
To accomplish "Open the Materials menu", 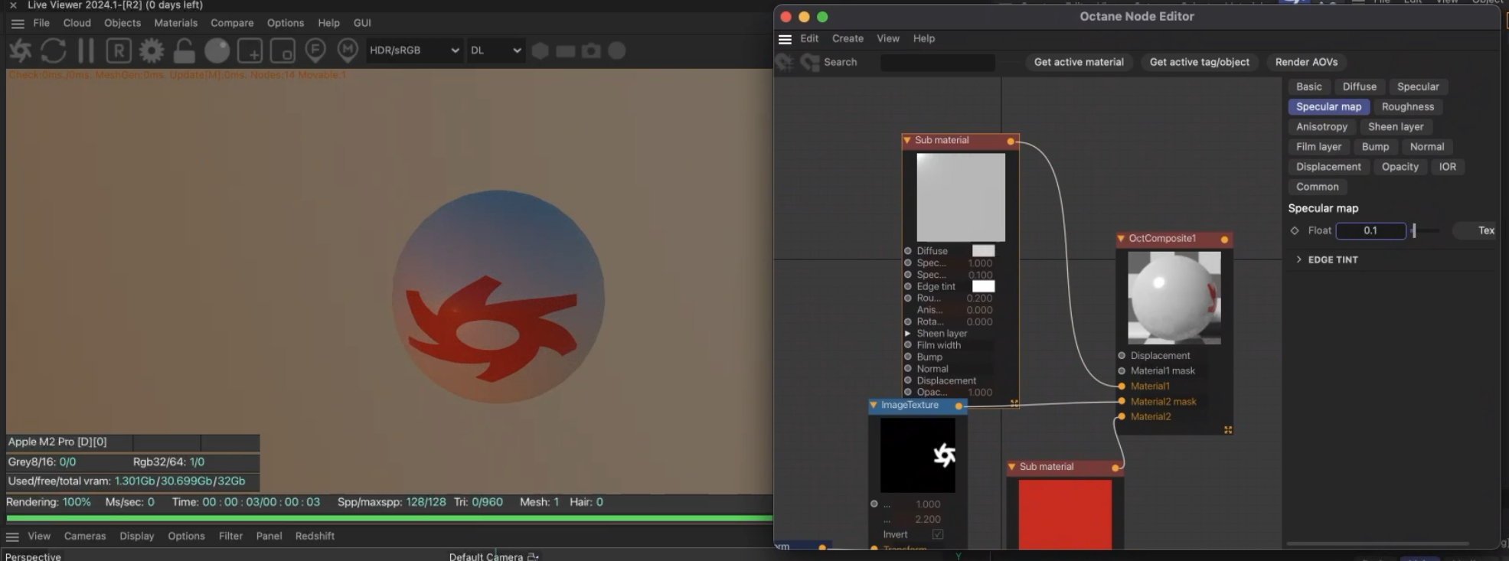I will [175, 23].
